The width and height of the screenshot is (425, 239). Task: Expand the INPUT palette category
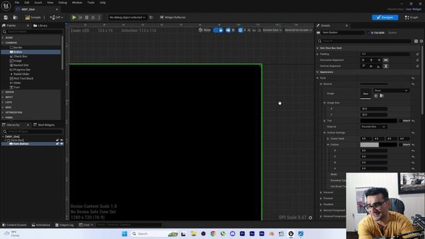(x=3, y=97)
